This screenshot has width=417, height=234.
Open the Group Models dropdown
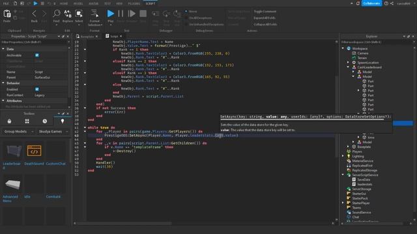(18, 131)
